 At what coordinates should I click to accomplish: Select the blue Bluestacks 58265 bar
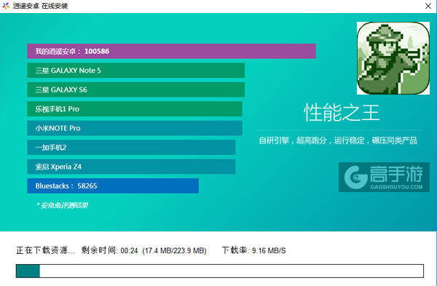(x=113, y=186)
